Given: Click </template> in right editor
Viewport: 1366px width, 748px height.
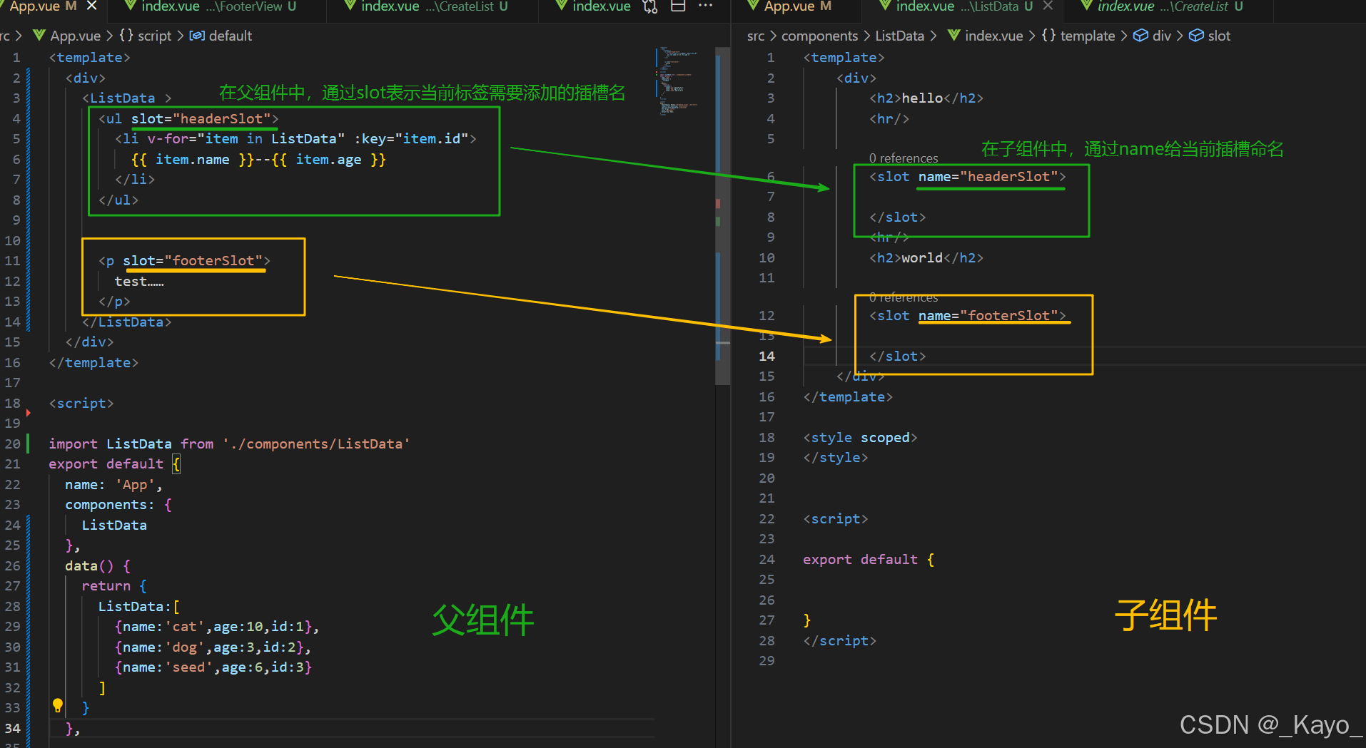Looking at the screenshot, I should pos(848,396).
